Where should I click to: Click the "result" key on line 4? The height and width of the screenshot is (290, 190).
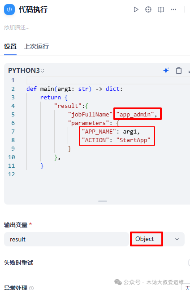coord(68,106)
